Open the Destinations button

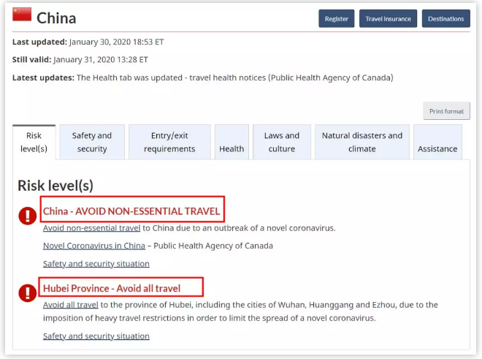coord(445,18)
